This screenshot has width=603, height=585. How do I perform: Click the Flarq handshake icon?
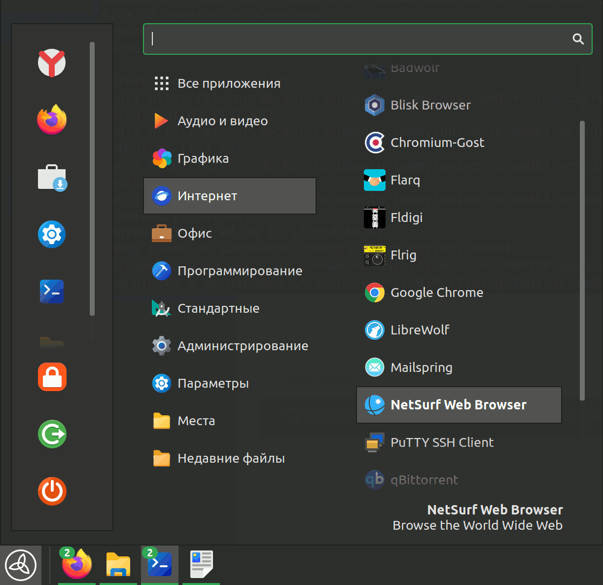375,180
